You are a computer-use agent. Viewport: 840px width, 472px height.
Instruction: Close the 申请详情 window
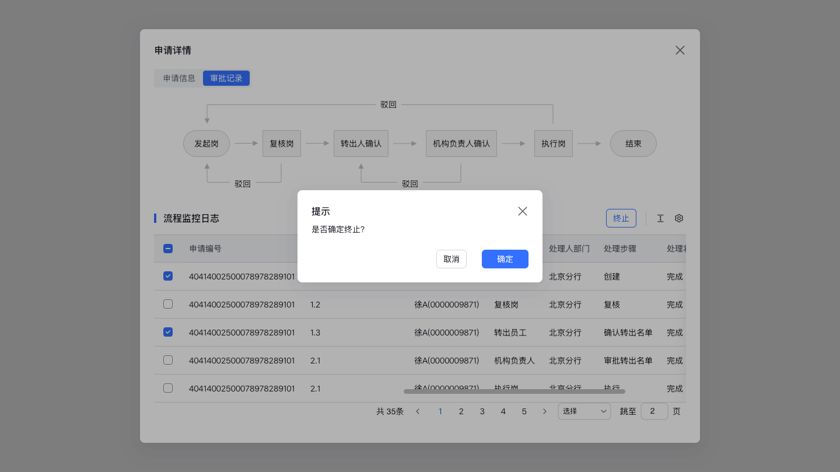(x=680, y=50)
